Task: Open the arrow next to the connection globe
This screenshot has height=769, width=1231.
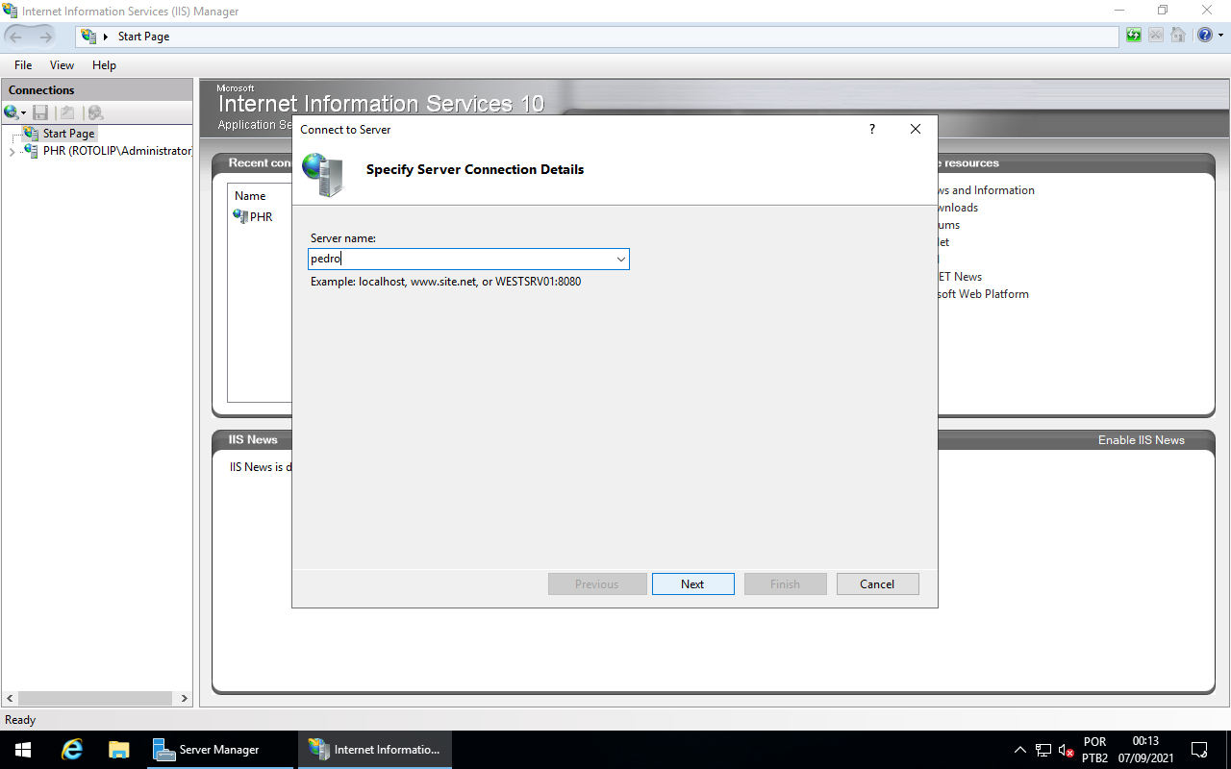Action: (24, 112)
